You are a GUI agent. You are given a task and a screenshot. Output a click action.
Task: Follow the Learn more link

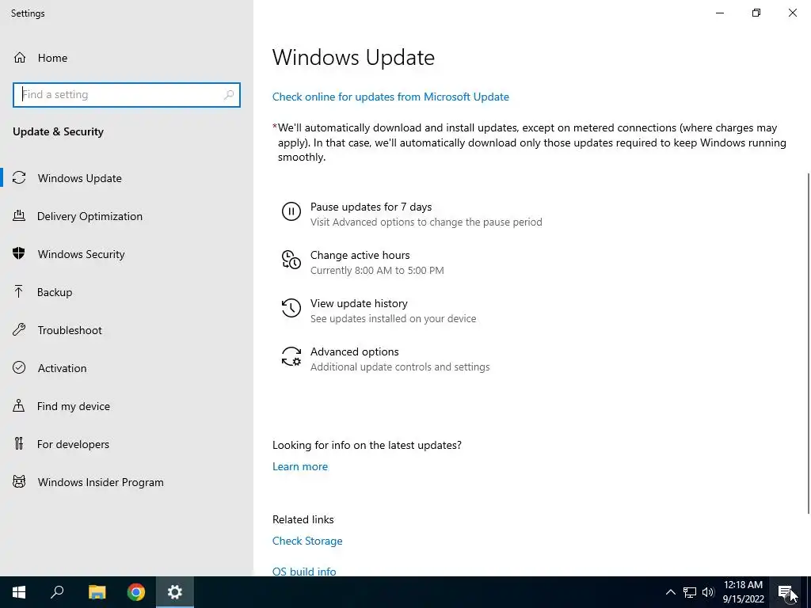(x=300, y=466)
